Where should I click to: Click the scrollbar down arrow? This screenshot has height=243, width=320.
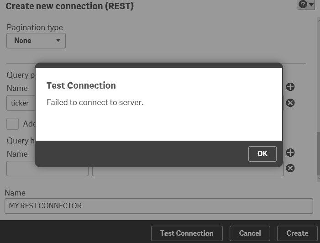(x=317, y=179)
